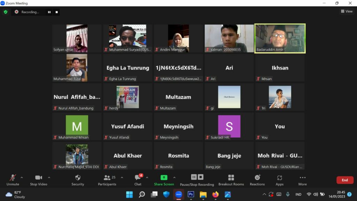The width and height of the screenshot is (357, 201).
Task: Click the red End meeting button
Action: tap(344, 180)
